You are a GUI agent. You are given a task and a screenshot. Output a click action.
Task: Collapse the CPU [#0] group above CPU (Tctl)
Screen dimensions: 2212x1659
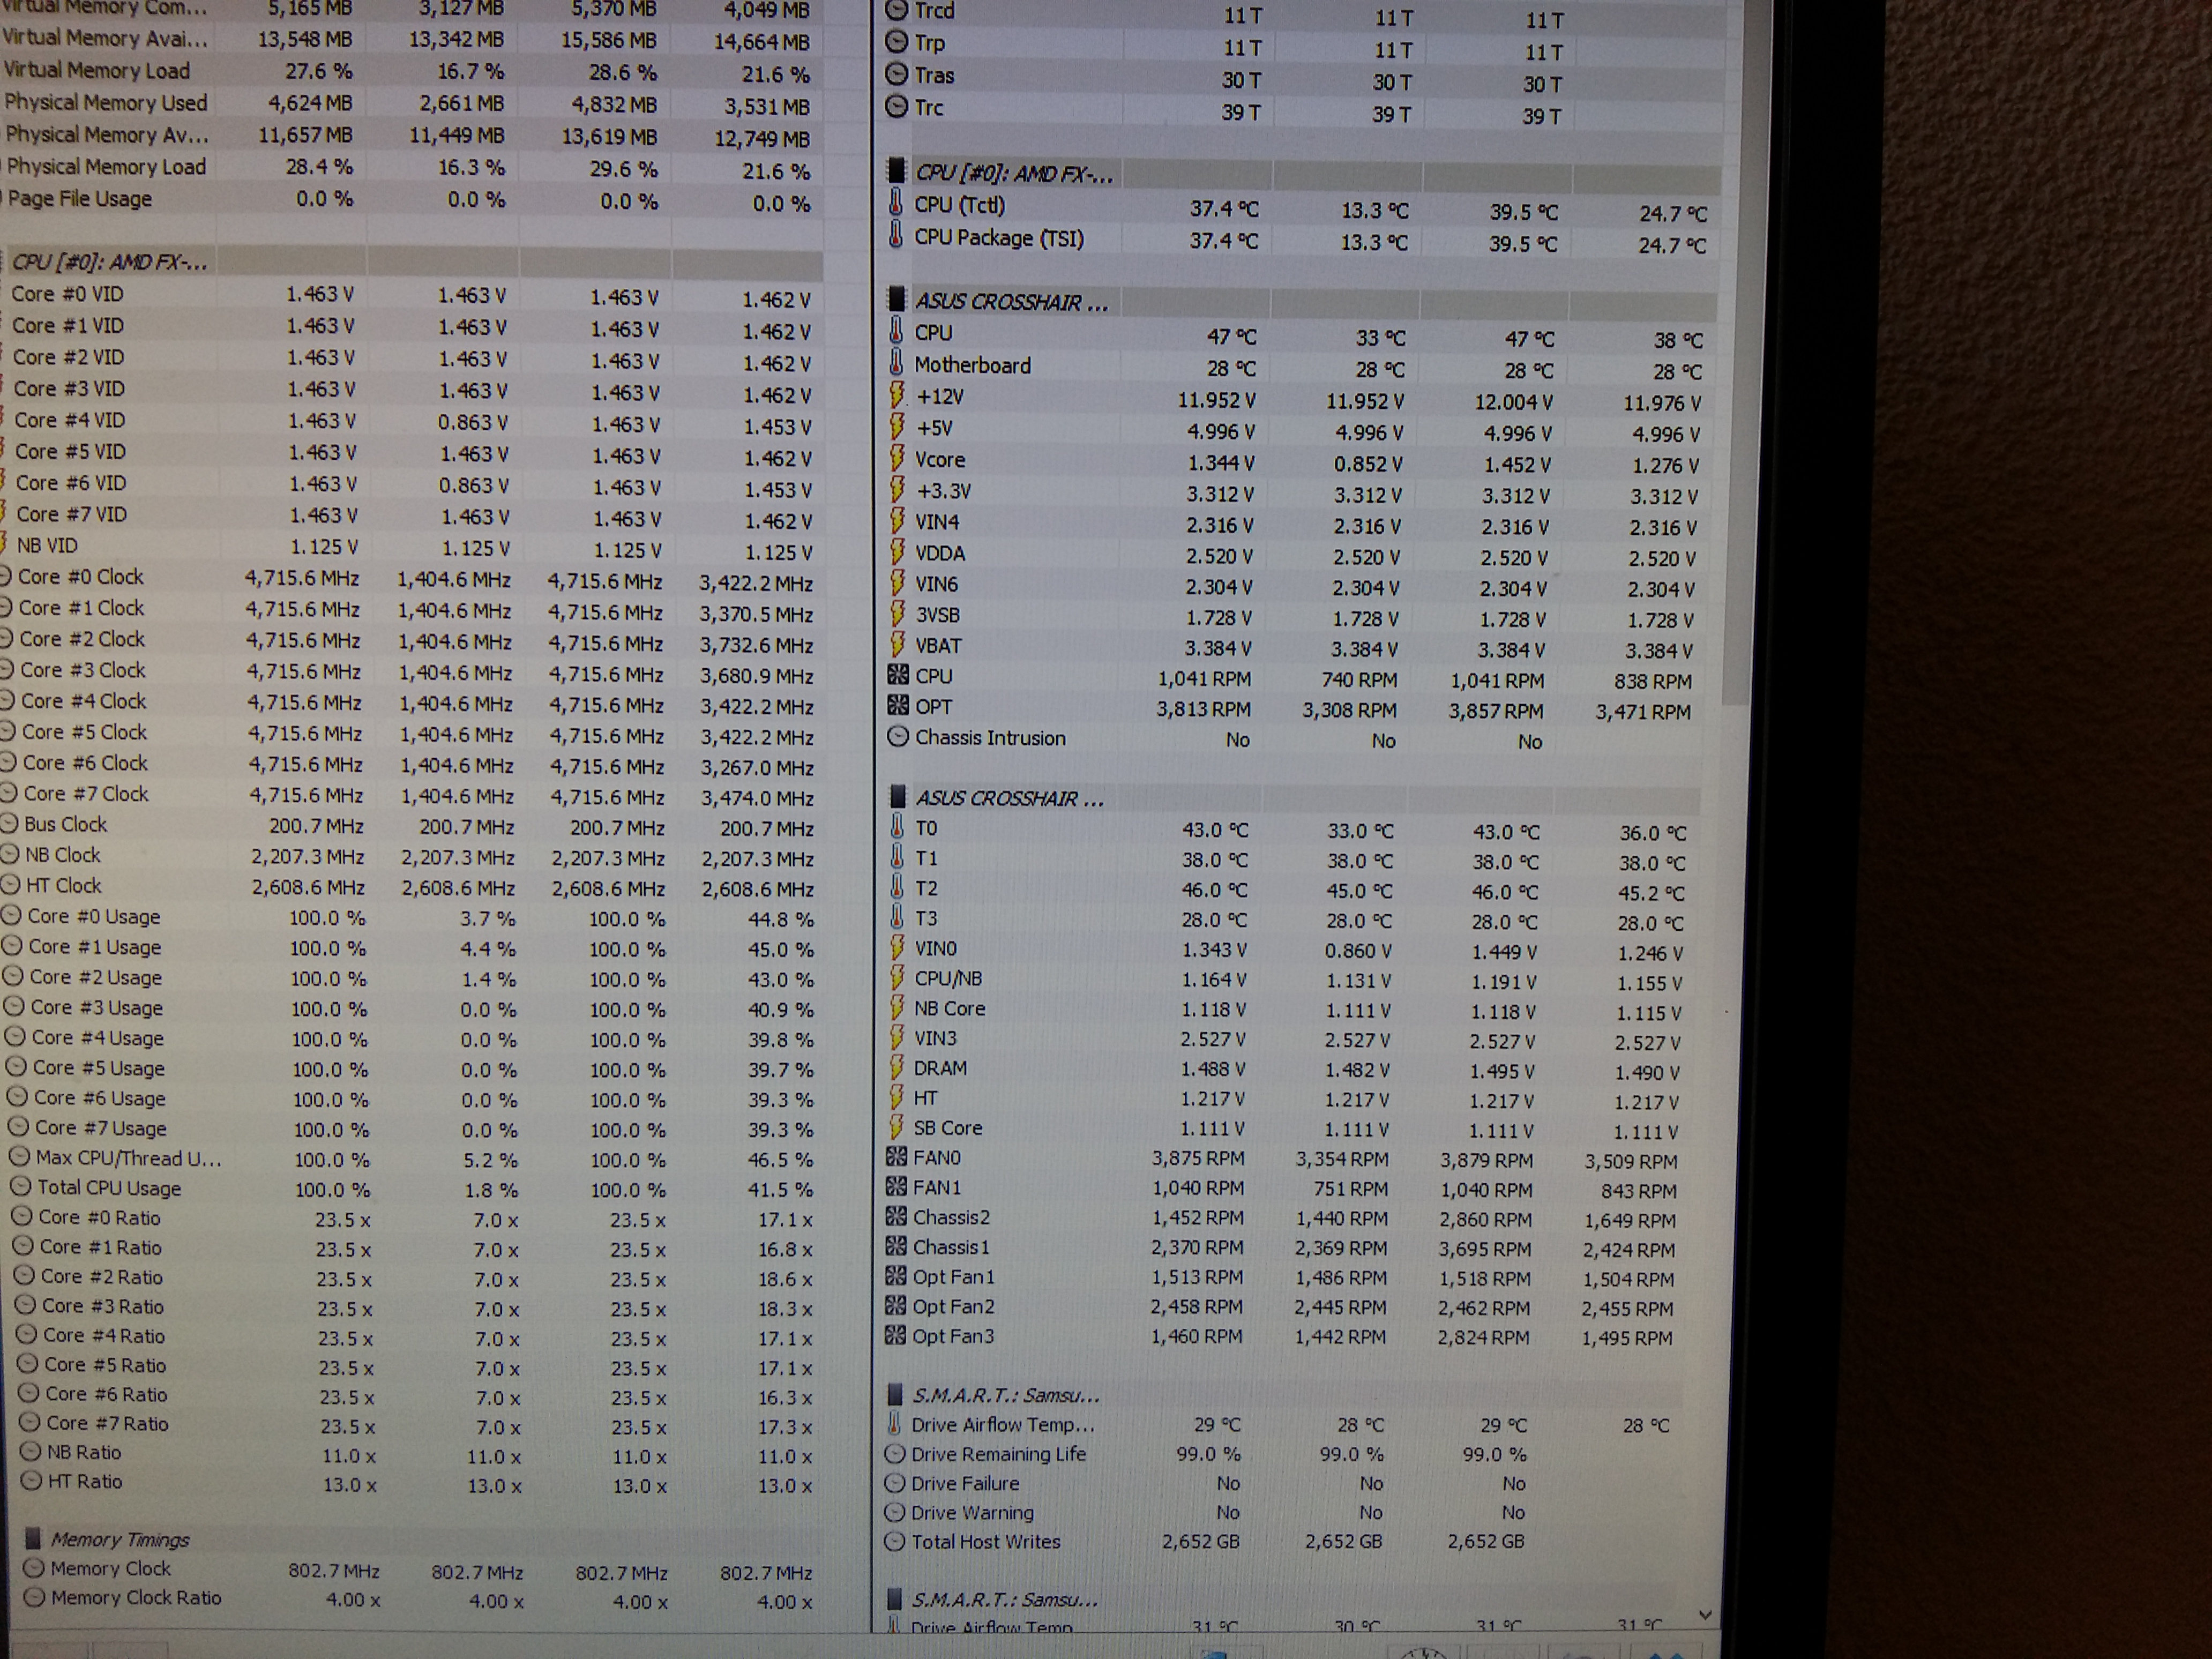click(897, 172)
